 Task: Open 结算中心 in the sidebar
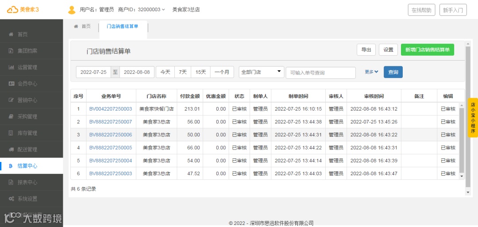31,166
